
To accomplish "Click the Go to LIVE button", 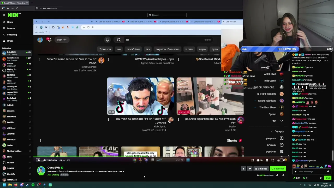I will pos(65,160).
